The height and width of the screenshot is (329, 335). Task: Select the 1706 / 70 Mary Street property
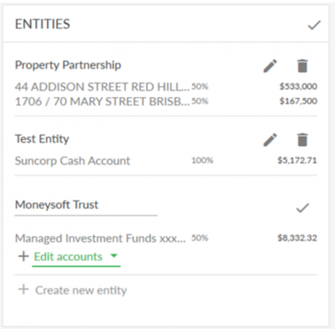click(166, 101)
